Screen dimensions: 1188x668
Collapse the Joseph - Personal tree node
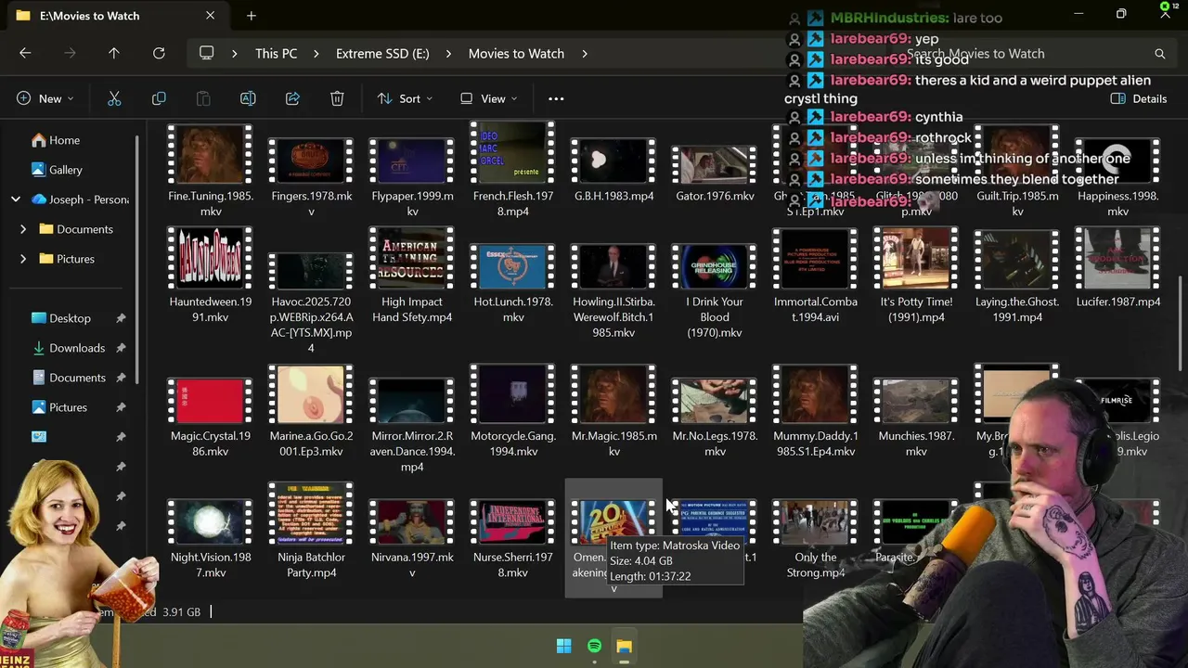(16, 199)
